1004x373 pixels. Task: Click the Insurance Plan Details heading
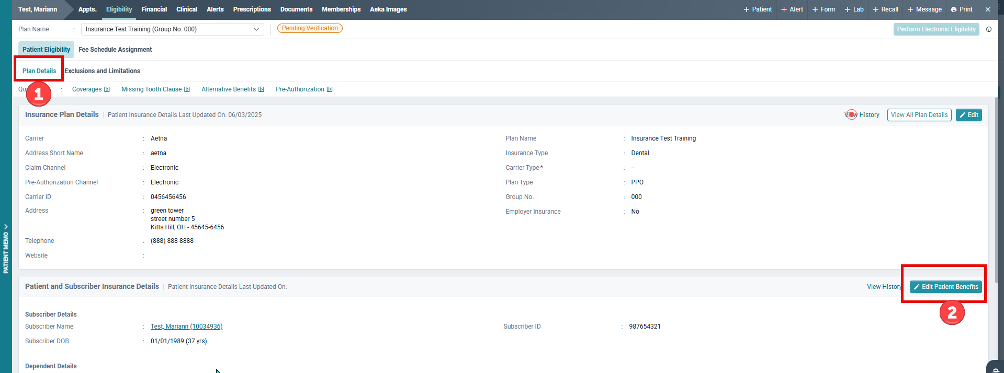point(62,114)
